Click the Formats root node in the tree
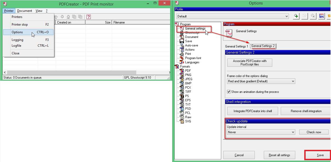 click(185, 66)
